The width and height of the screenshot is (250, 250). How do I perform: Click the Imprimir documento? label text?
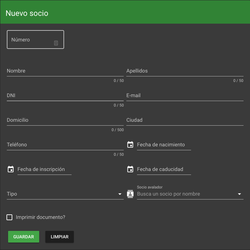pyautogui.click(x=40, y=217)
